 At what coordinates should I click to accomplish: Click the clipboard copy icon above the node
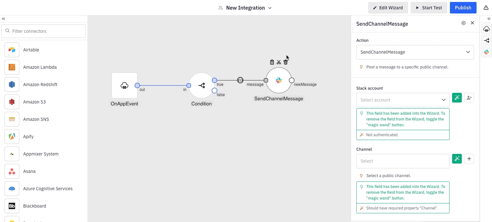[272, 62]
